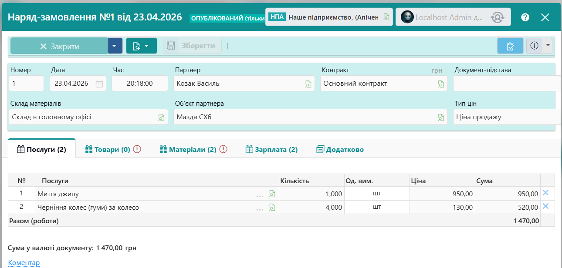Click the Об'єкт партнера field Мазда СХ6

click(310, 117)
